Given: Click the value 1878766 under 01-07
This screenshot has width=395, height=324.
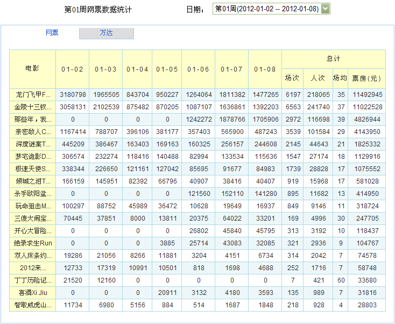Looking at the screenshot, I should click(x=232, y=119).
